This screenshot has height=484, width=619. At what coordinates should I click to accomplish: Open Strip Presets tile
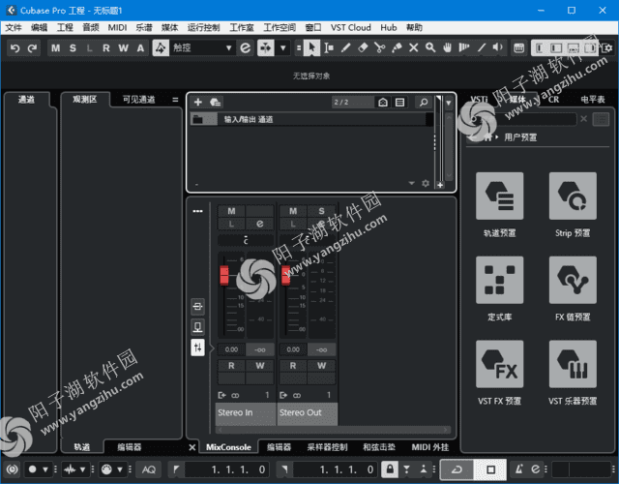[x=573, y=196]
